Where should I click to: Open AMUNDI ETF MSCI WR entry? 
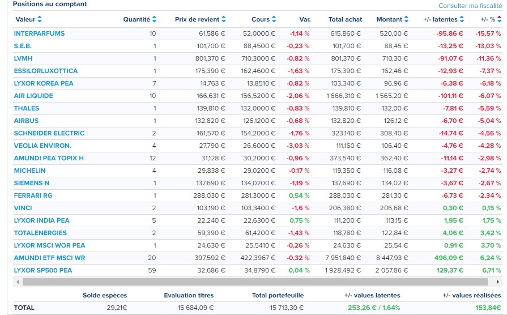tap(49, 258)
